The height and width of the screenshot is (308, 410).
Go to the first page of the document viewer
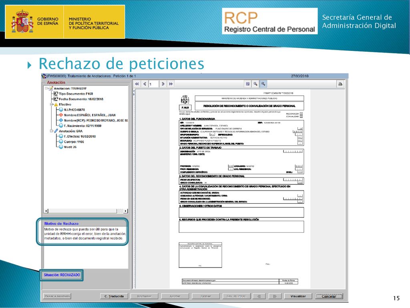pyautogui.click(x=137, y=84)
